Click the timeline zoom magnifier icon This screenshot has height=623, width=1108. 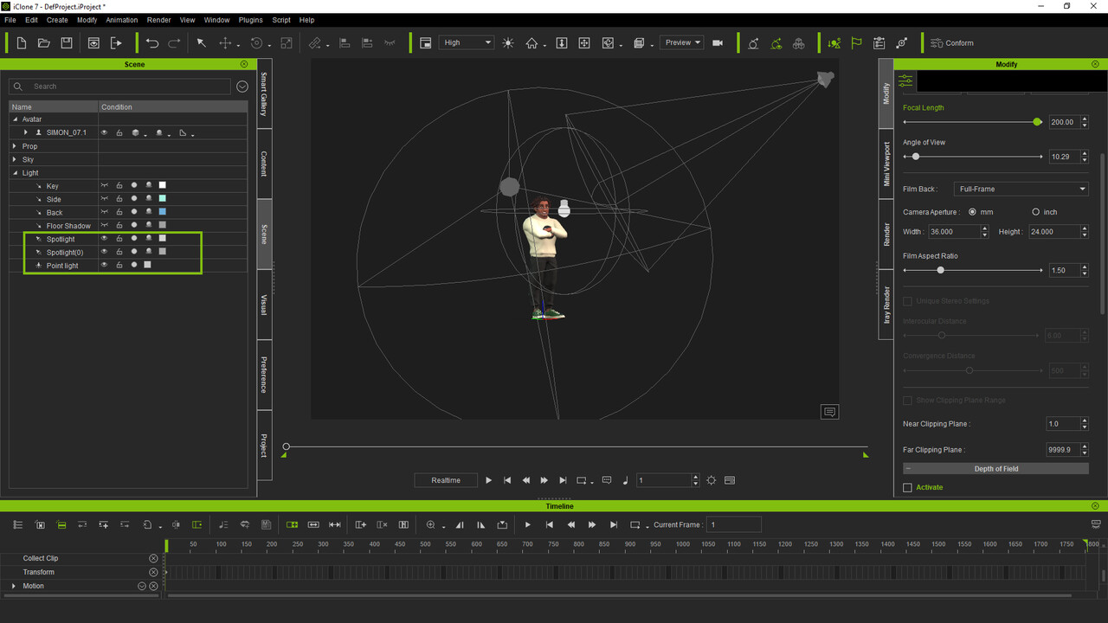point(430,525)
